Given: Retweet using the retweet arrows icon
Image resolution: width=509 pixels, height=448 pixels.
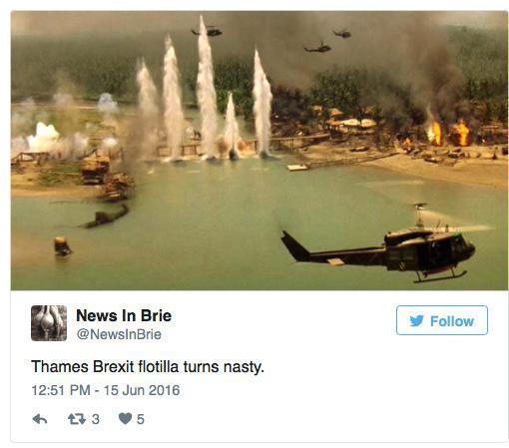Looking at the screenshot, I should click(x=77, y=419).
